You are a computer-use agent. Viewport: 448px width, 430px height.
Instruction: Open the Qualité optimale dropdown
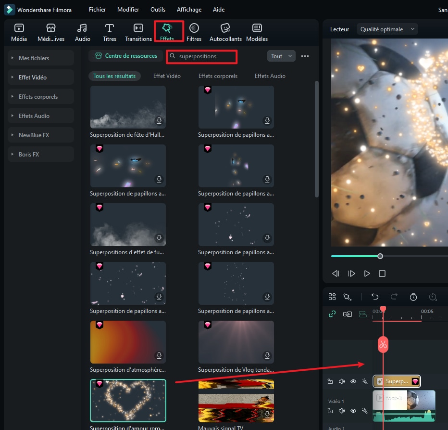coord(387,29)
